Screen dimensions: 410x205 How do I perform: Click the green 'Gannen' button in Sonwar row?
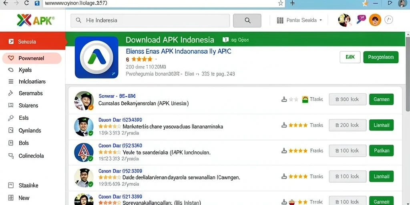381,99
